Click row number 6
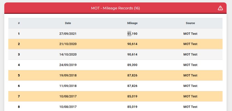 click(19, 86)
